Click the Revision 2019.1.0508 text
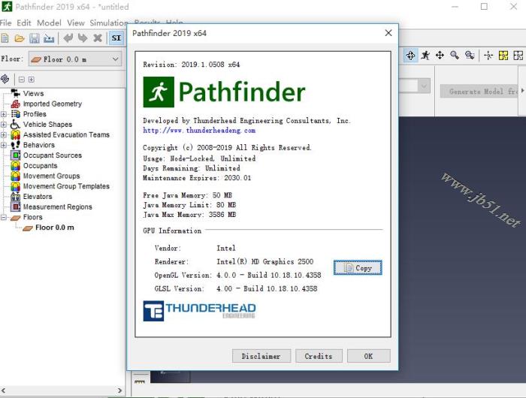The height and width of the screenshot is (398, 526). coord(191,65)
